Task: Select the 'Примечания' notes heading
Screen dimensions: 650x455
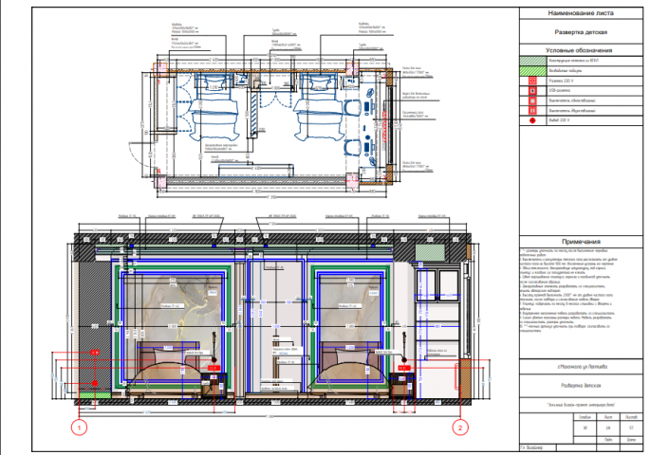Action: (581, 242)
